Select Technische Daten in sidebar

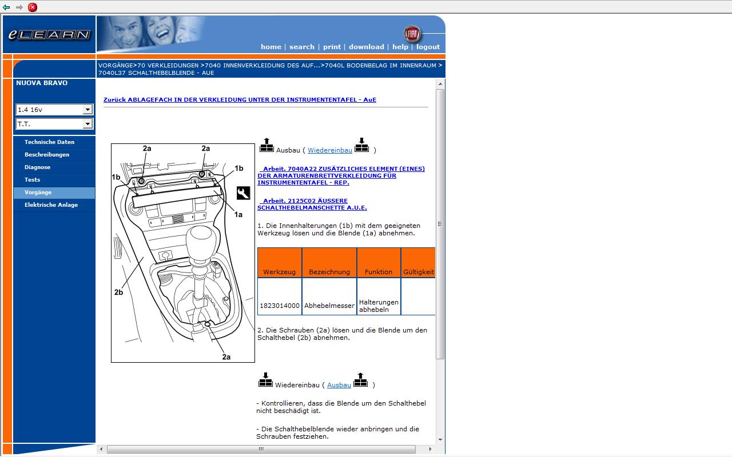49,142
